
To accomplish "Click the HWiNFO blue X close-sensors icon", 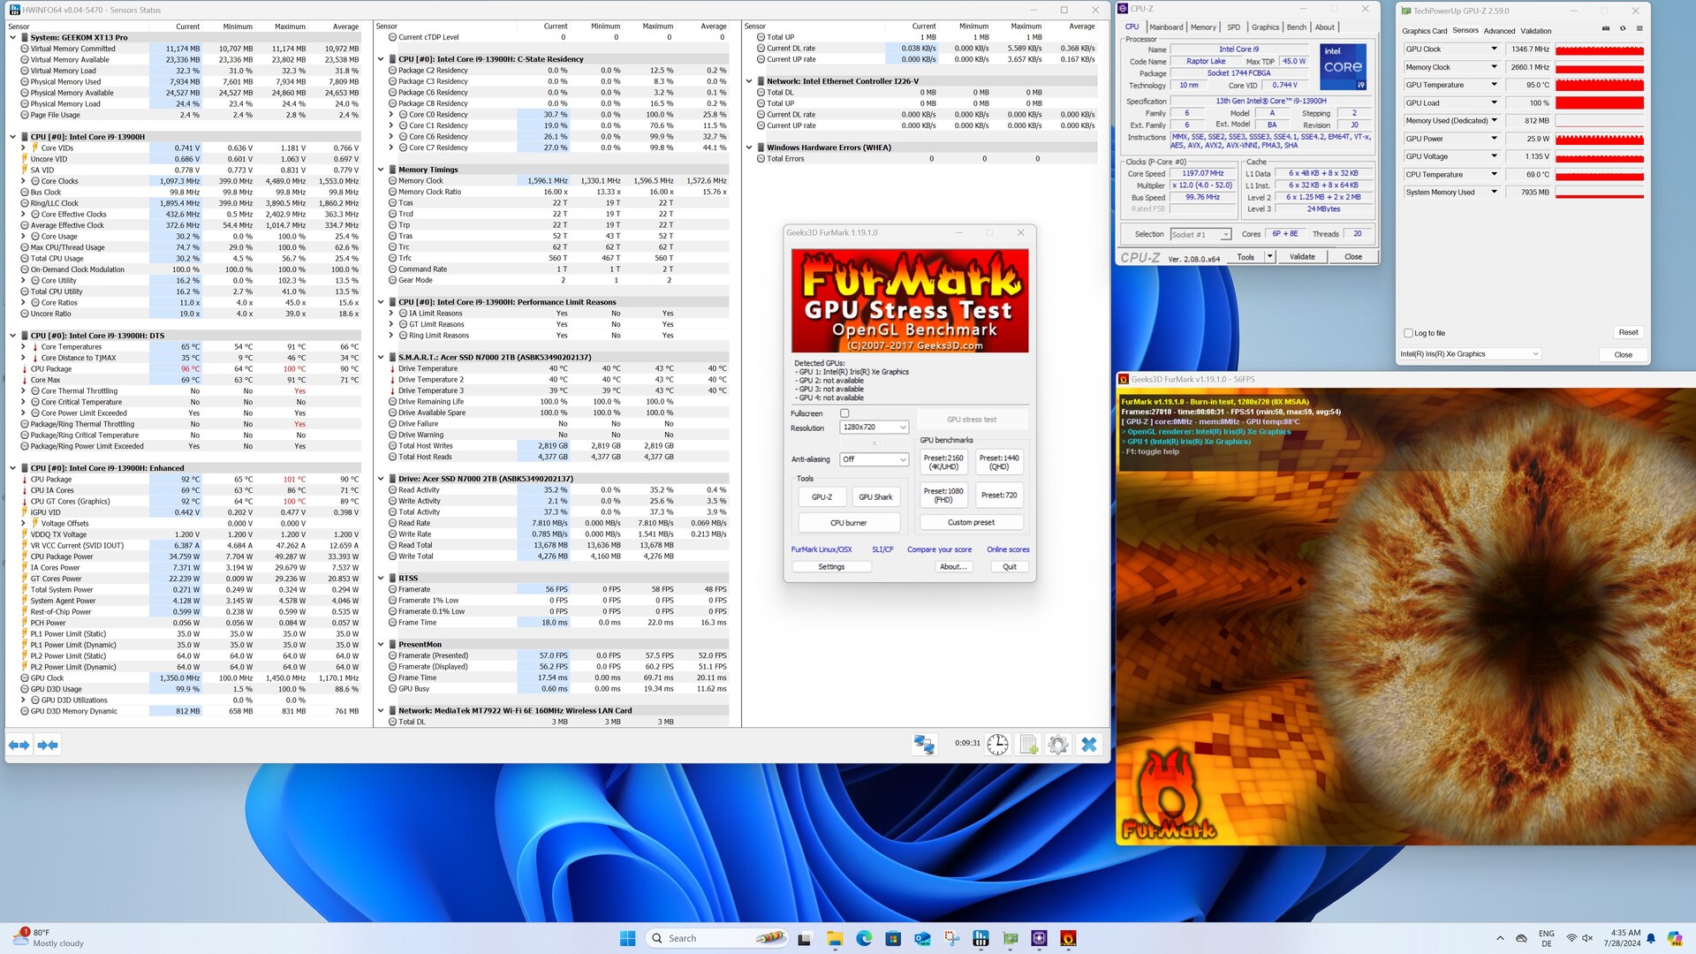I will [x=1088, y=745].
